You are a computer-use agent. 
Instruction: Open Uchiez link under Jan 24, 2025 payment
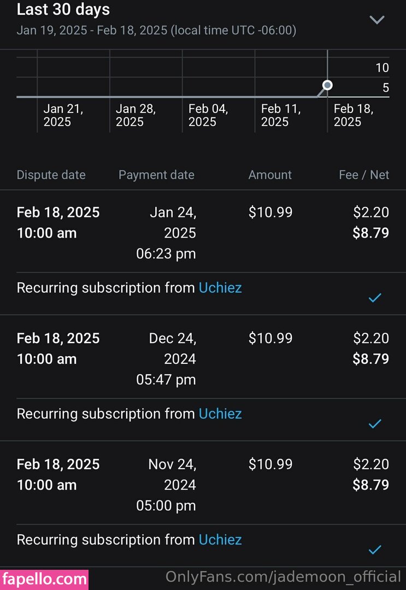220,288
